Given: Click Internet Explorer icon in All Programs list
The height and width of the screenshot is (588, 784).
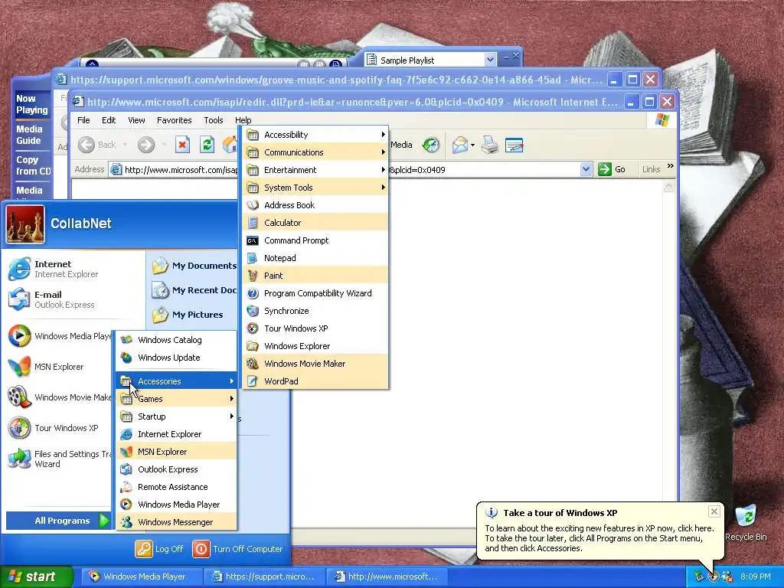Looking at the screenshot, I should coord(126,434).
